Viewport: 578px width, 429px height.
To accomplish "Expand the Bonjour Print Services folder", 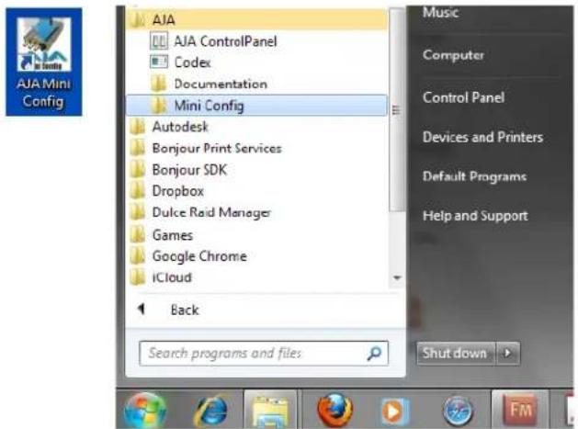I will tap(206, 148).
